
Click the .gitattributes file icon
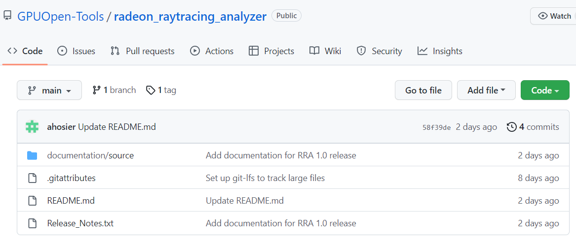(32, 178)
